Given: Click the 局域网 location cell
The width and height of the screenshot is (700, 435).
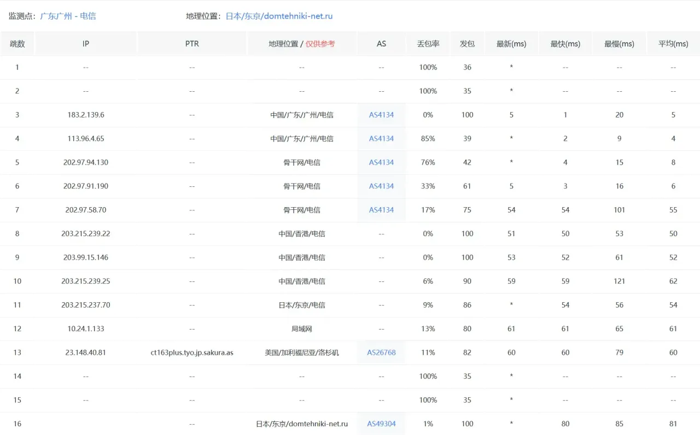Looking at the screenshot, I should [302, 328].
